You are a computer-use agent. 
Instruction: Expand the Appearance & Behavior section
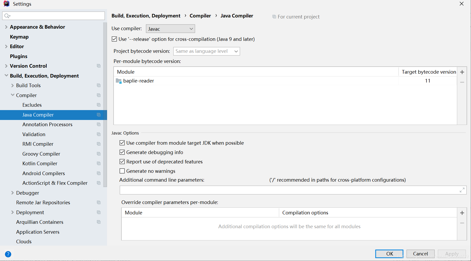point(6,27)
